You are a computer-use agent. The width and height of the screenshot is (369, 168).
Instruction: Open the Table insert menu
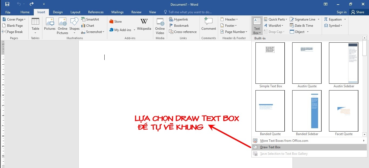[x=35, y=26]
